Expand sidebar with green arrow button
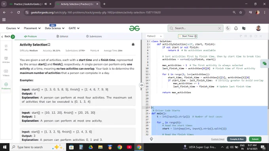Image resolution: width=269 pixels, height=151 pixels. pos(13,37)
